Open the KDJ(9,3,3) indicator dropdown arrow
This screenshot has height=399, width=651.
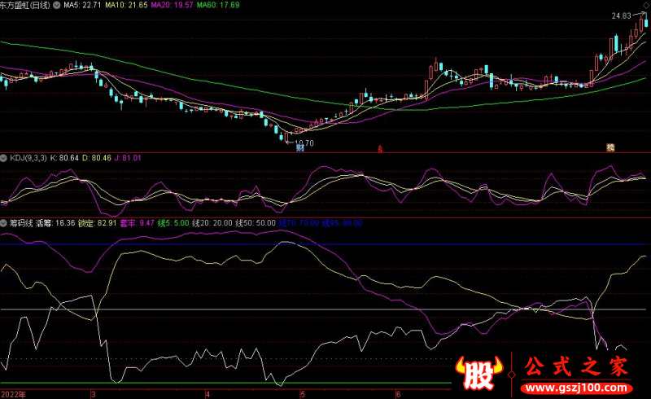click(4, 158)
